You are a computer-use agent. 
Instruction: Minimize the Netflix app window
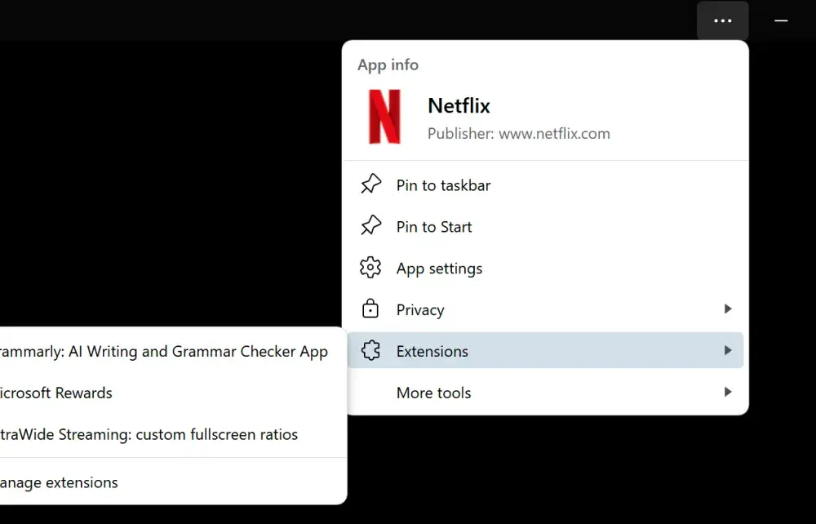point(781,21)
